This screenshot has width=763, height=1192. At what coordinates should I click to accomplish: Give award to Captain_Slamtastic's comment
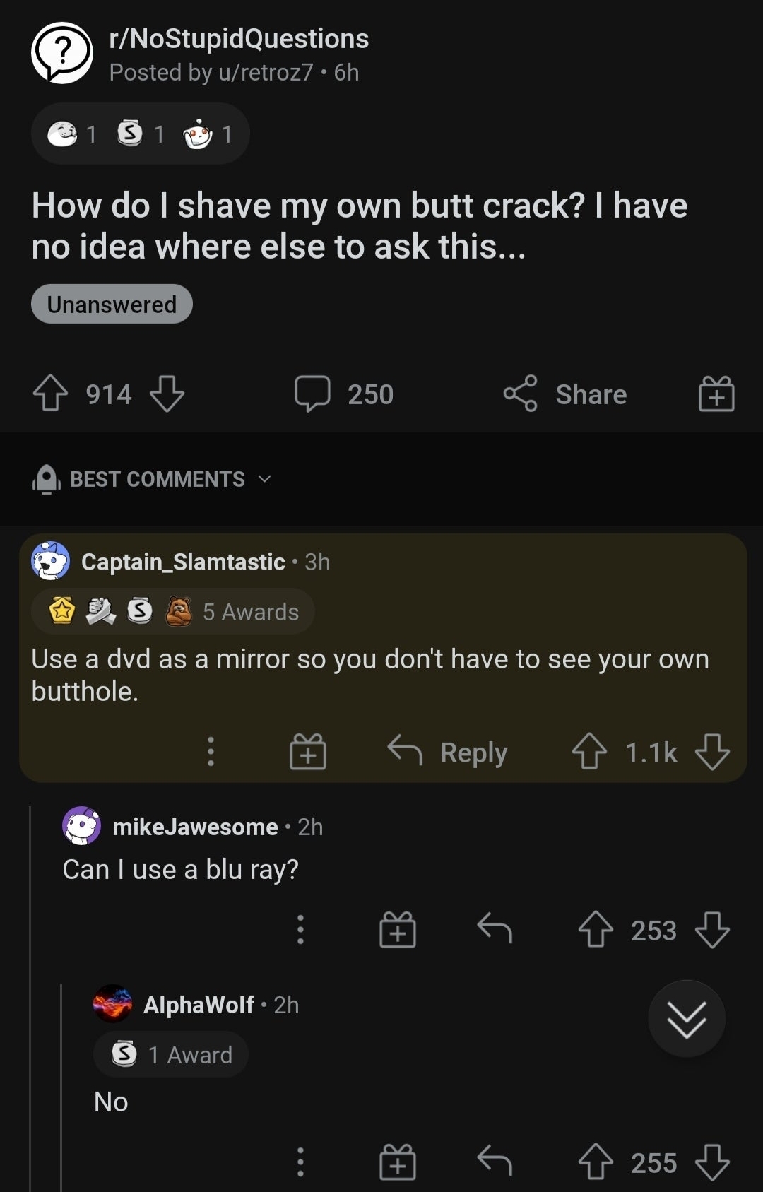click(x=308, y=752)
